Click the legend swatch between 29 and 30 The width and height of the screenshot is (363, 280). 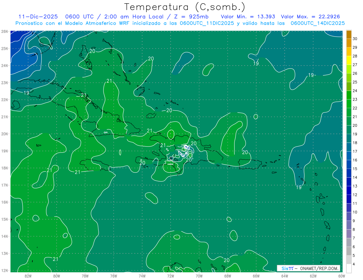coord(349,43)
